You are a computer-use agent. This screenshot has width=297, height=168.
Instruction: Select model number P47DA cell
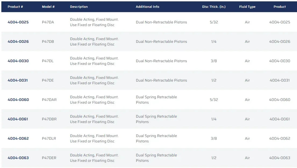click(x=48, y=22)
